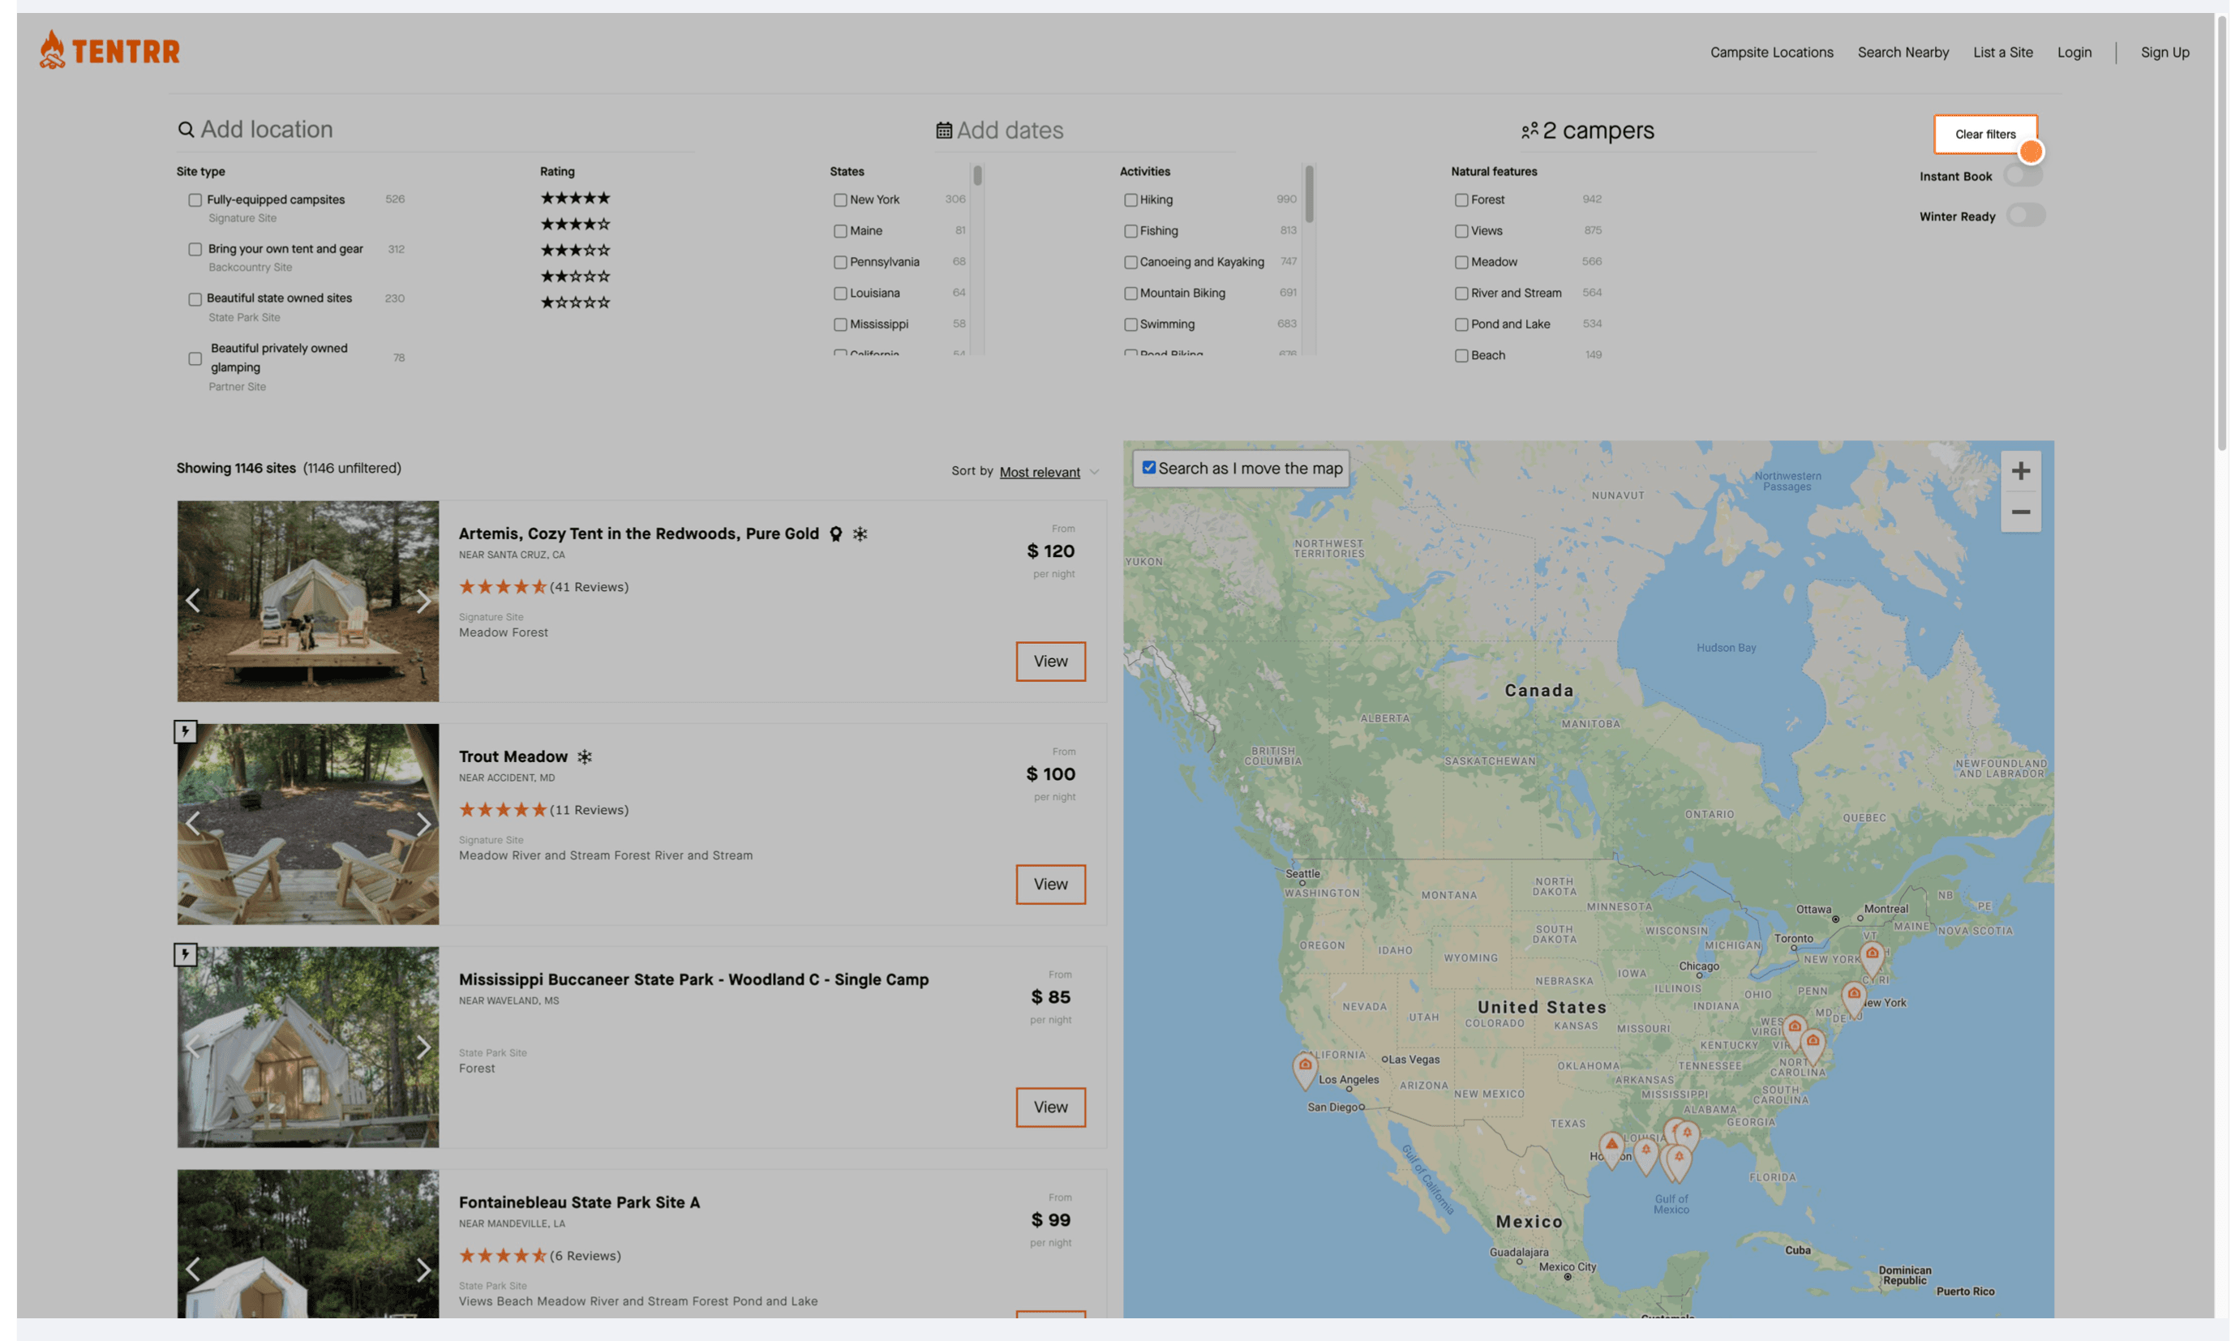Open the 2 campers selector
This screenshot has height=1341, width=2235.
tap(1598, 131)
